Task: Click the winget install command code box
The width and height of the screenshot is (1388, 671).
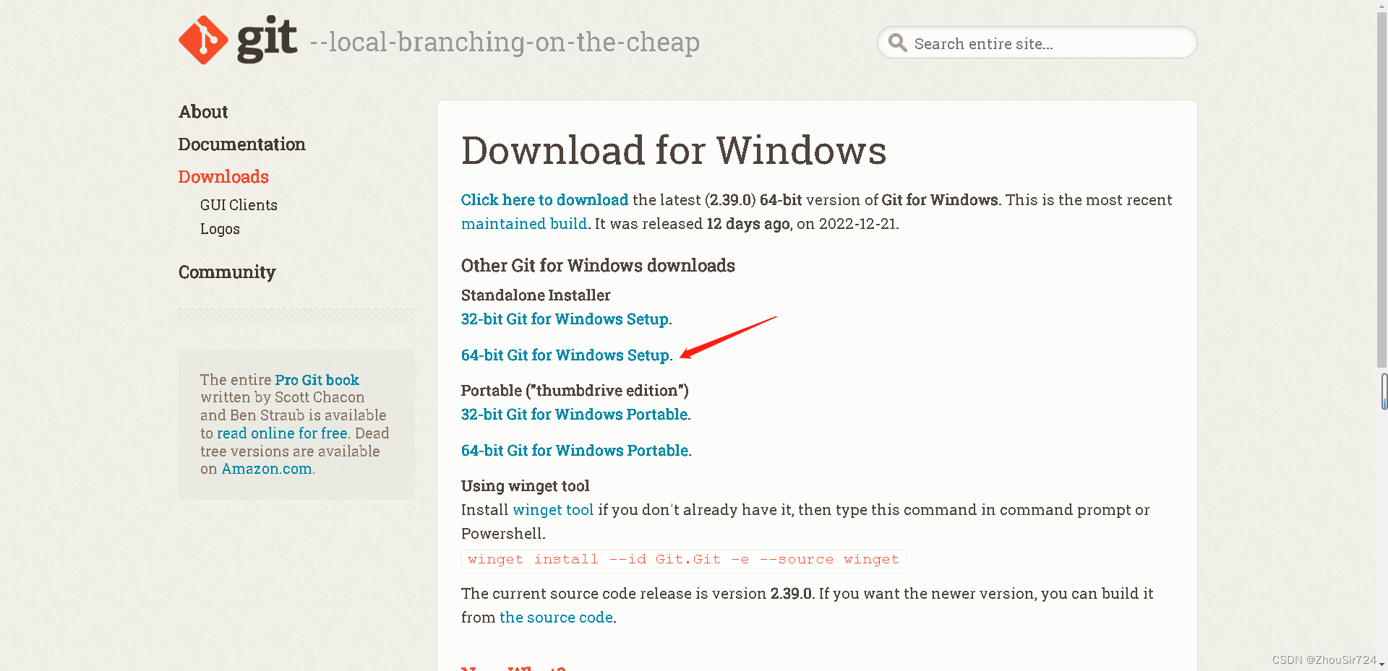Action: coord(683,559)
